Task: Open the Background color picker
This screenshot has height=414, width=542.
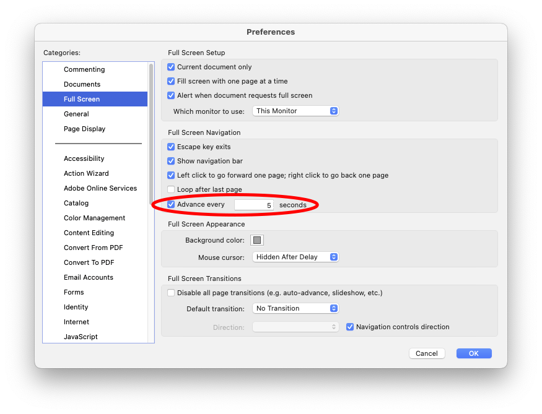Action: (x=256, y=240)
